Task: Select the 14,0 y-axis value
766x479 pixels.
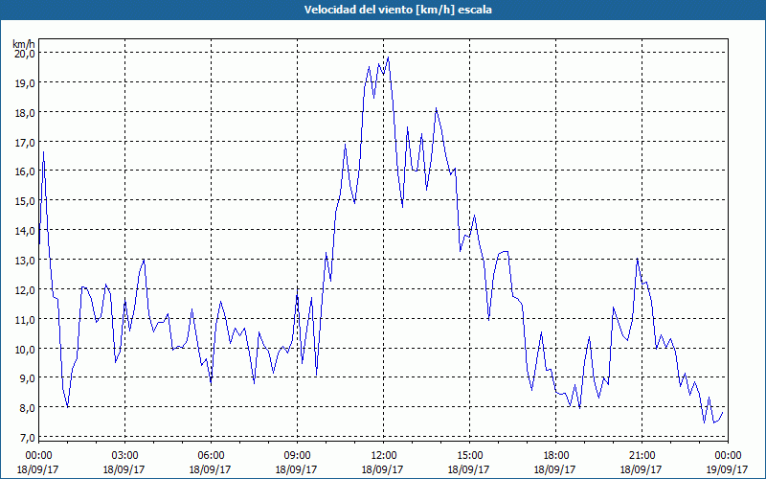Action: pos(25,231)
